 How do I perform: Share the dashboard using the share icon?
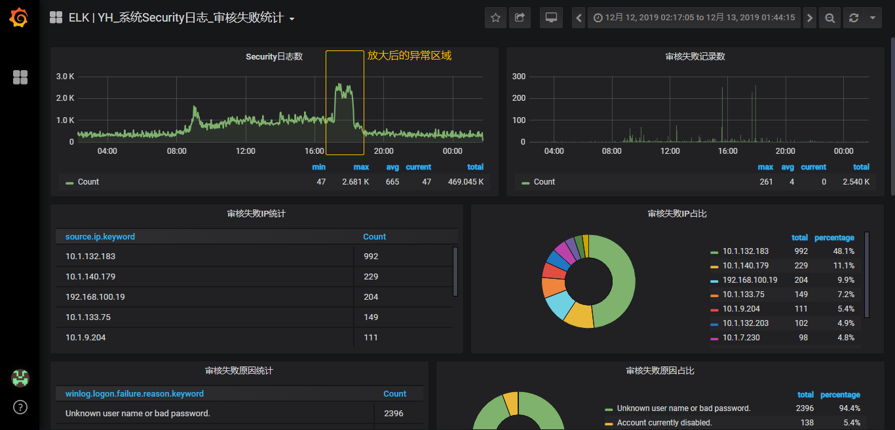520,18
